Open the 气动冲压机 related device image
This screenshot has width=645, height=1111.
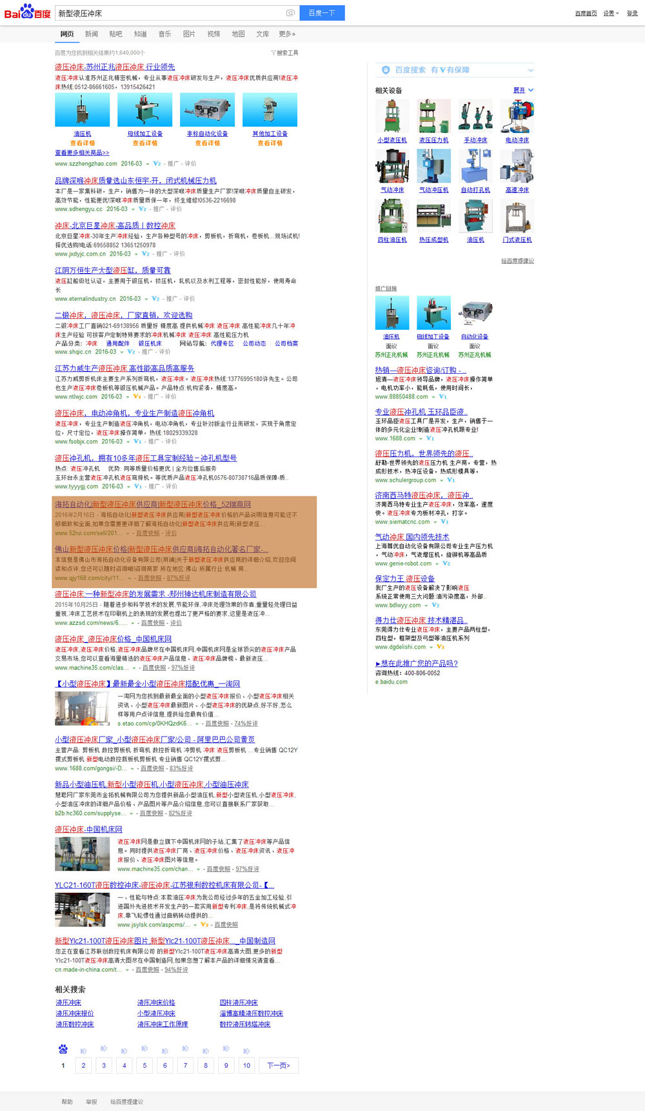pyautogui.click(x=434, y=166)
